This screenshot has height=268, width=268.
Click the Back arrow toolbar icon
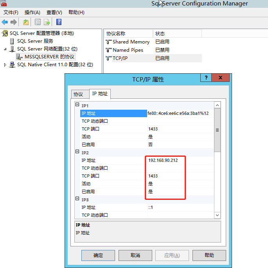pos(5,22)
